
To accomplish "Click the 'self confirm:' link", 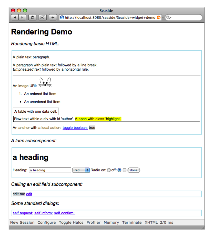I will tap(64, 213).
